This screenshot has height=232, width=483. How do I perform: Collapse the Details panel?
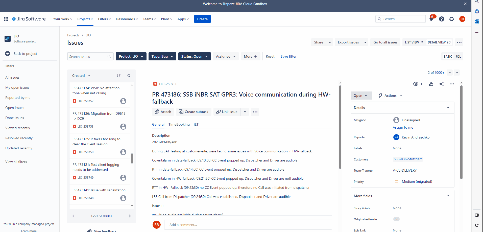click(448, 107)
